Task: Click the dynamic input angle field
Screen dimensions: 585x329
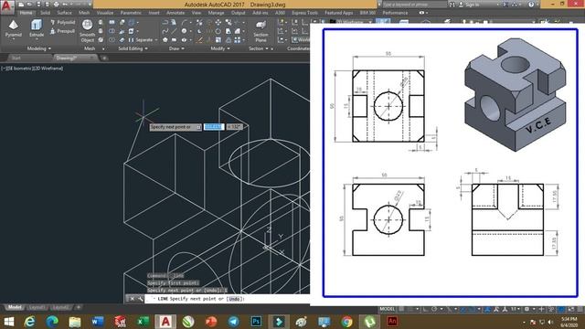Action: (x=234, y=127)
